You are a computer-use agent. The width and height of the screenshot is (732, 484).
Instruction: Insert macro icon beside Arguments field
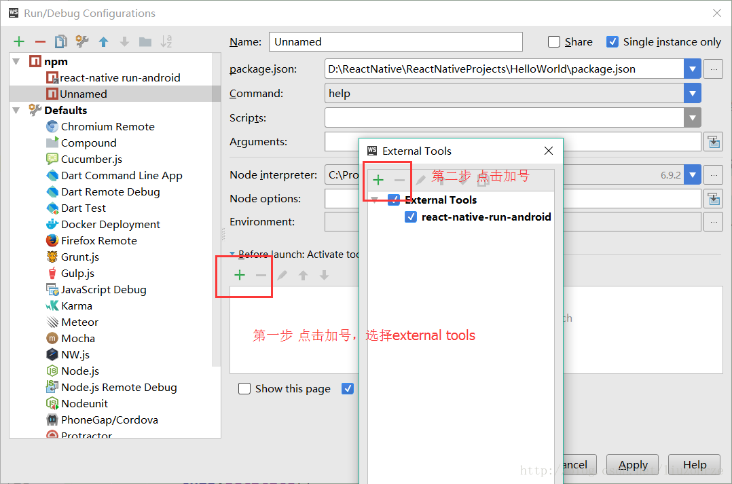click(x=714, y=142)
